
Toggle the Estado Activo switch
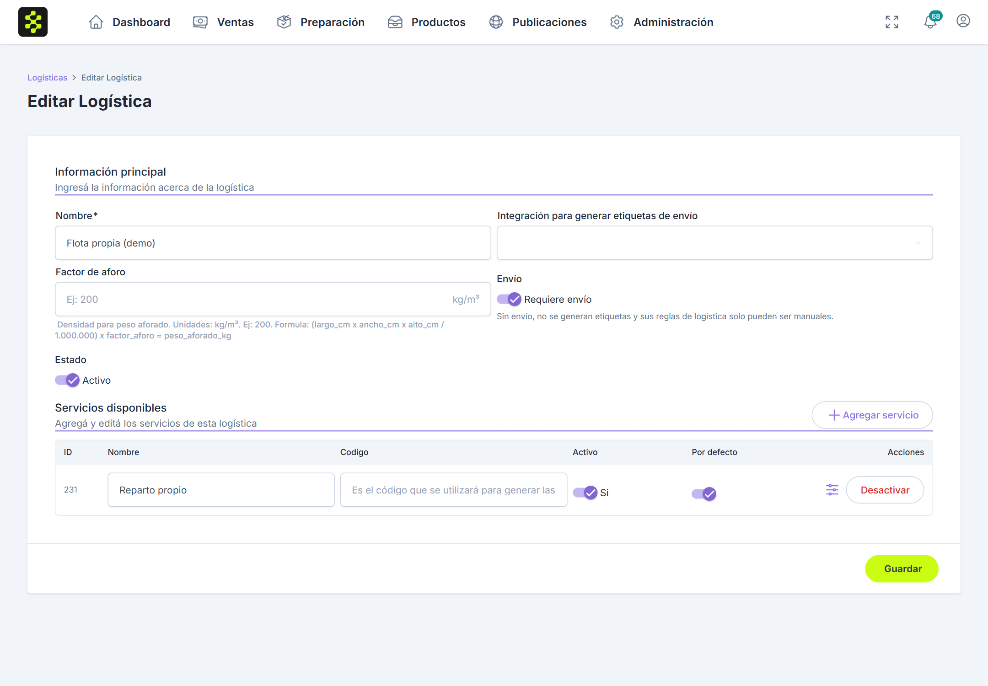(x=67, y=380)
